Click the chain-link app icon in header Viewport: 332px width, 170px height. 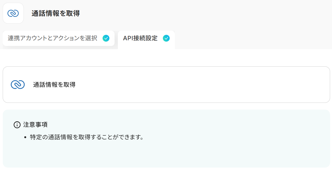click(13, 13)
